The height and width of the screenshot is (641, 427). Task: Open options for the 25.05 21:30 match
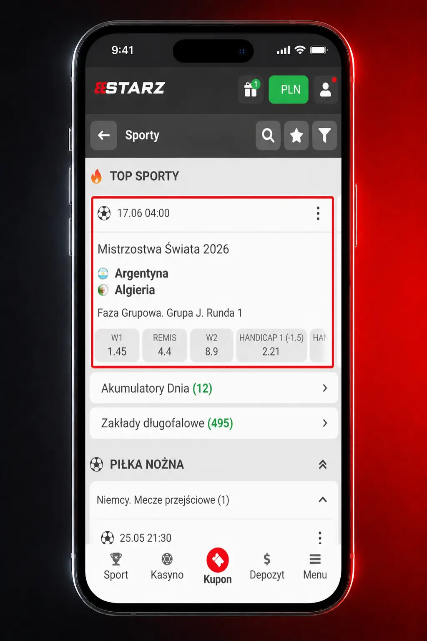click(320, 538)
